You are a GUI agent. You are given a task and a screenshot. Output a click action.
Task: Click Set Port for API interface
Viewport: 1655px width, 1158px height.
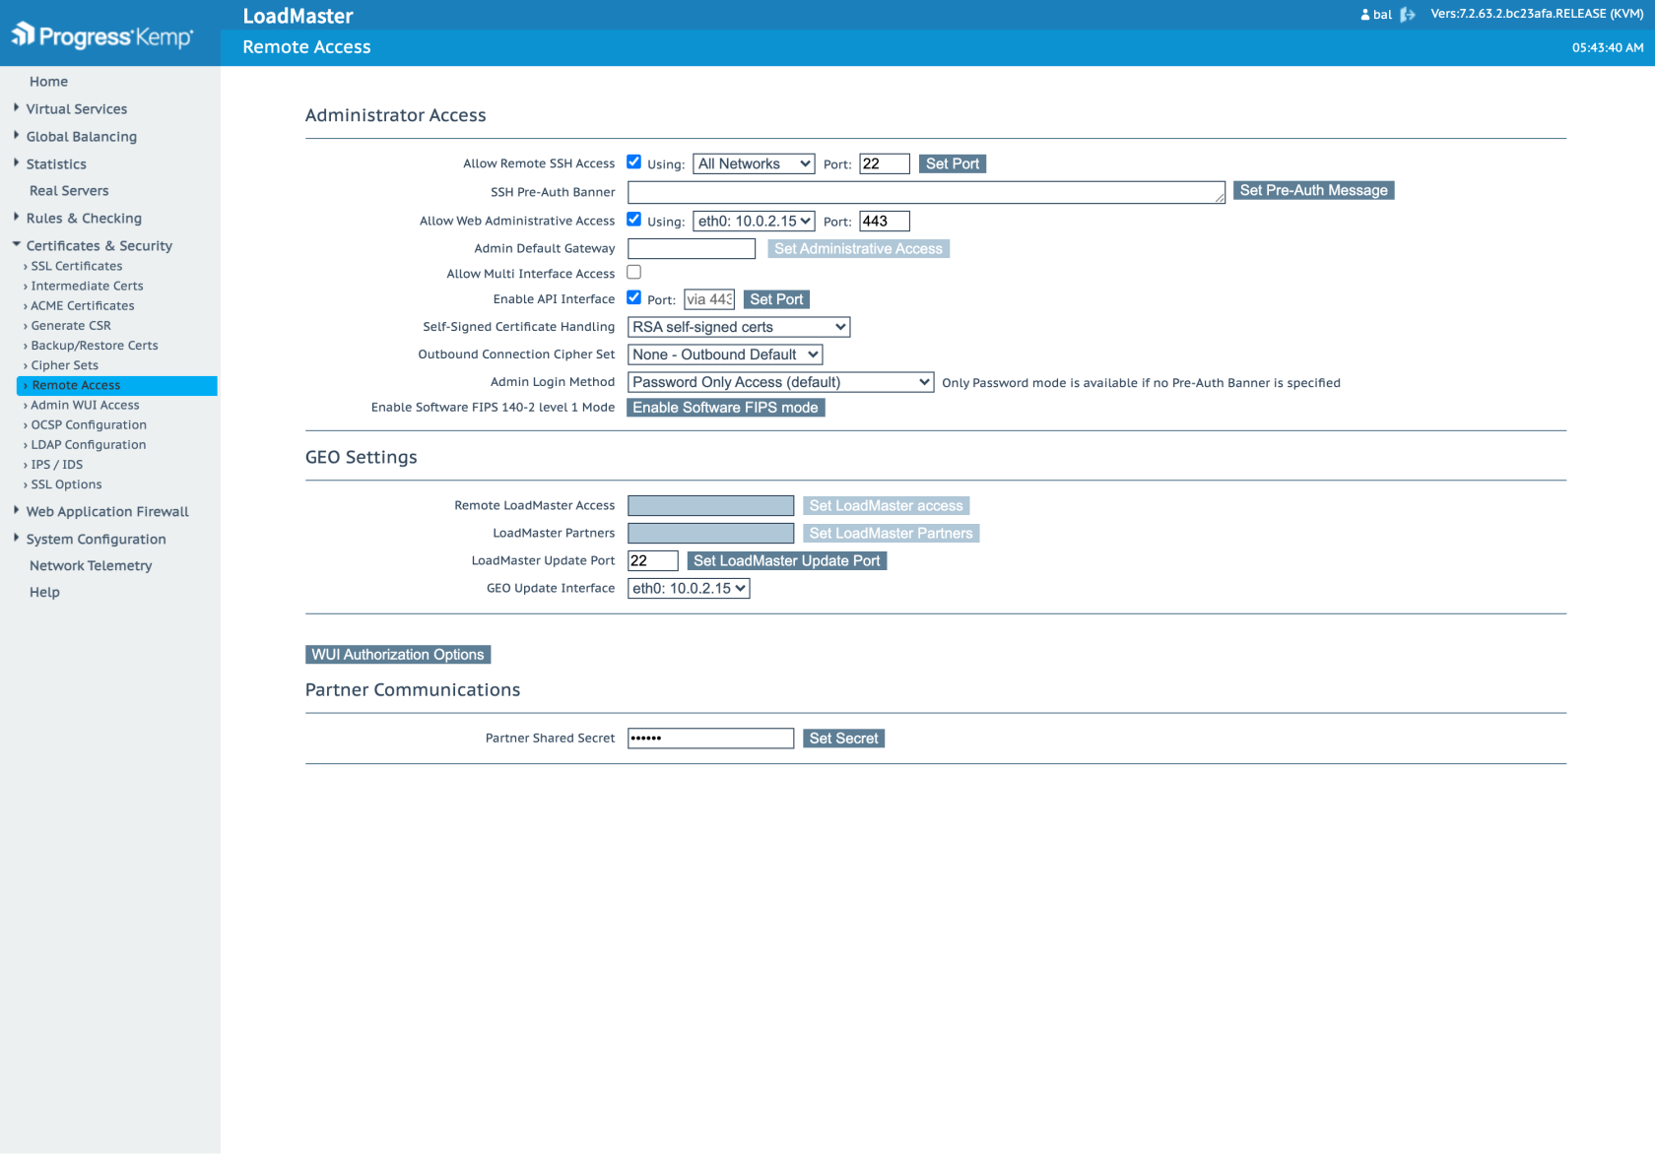pyautogui.click(x=776, y=299)
